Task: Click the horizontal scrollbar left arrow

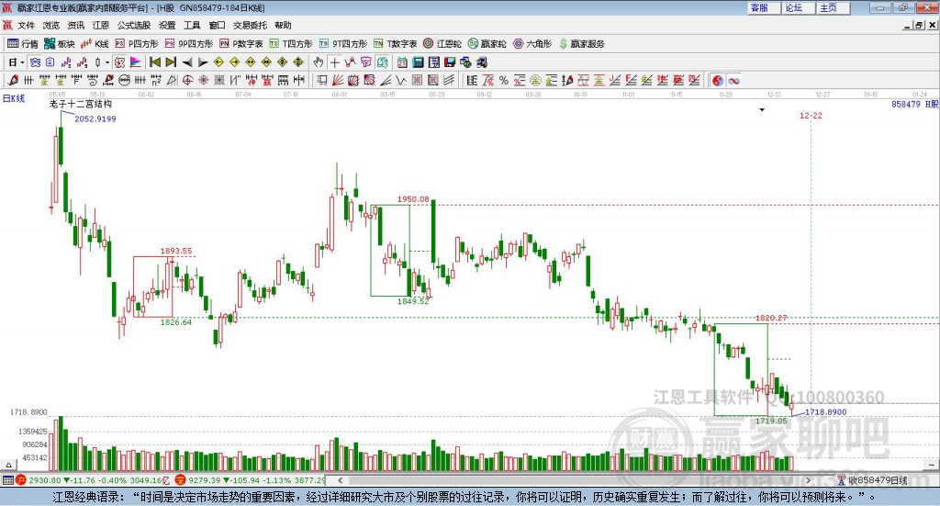Action: [340, 480]
